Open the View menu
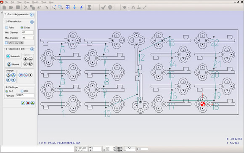The image size is (244, 153). tap(19, 3)
